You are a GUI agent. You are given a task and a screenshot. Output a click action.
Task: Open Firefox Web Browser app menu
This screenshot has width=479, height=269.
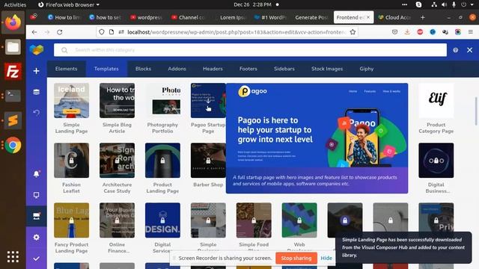[x=69, y=4]
